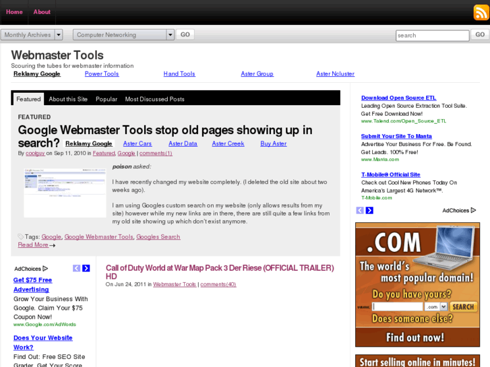
Task: Click the left-column ads previous arrow
Action: [77, 268]
